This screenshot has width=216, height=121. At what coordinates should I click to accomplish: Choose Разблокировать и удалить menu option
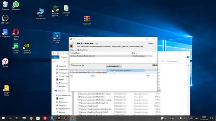(125, 70)
